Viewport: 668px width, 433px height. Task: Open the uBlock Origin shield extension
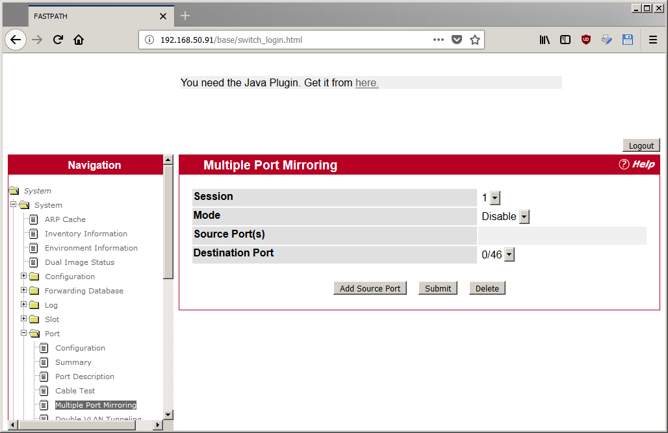pyautogui.click(x=586, y=40)
